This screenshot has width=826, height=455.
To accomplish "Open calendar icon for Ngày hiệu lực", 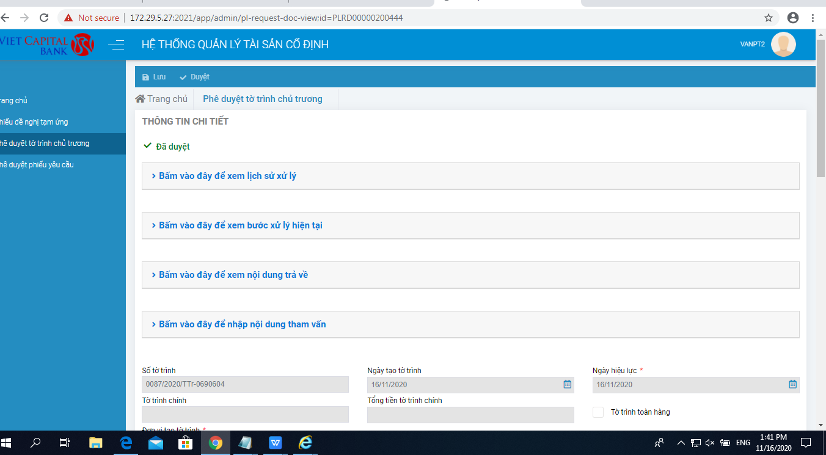I will (x=792, y=385).
